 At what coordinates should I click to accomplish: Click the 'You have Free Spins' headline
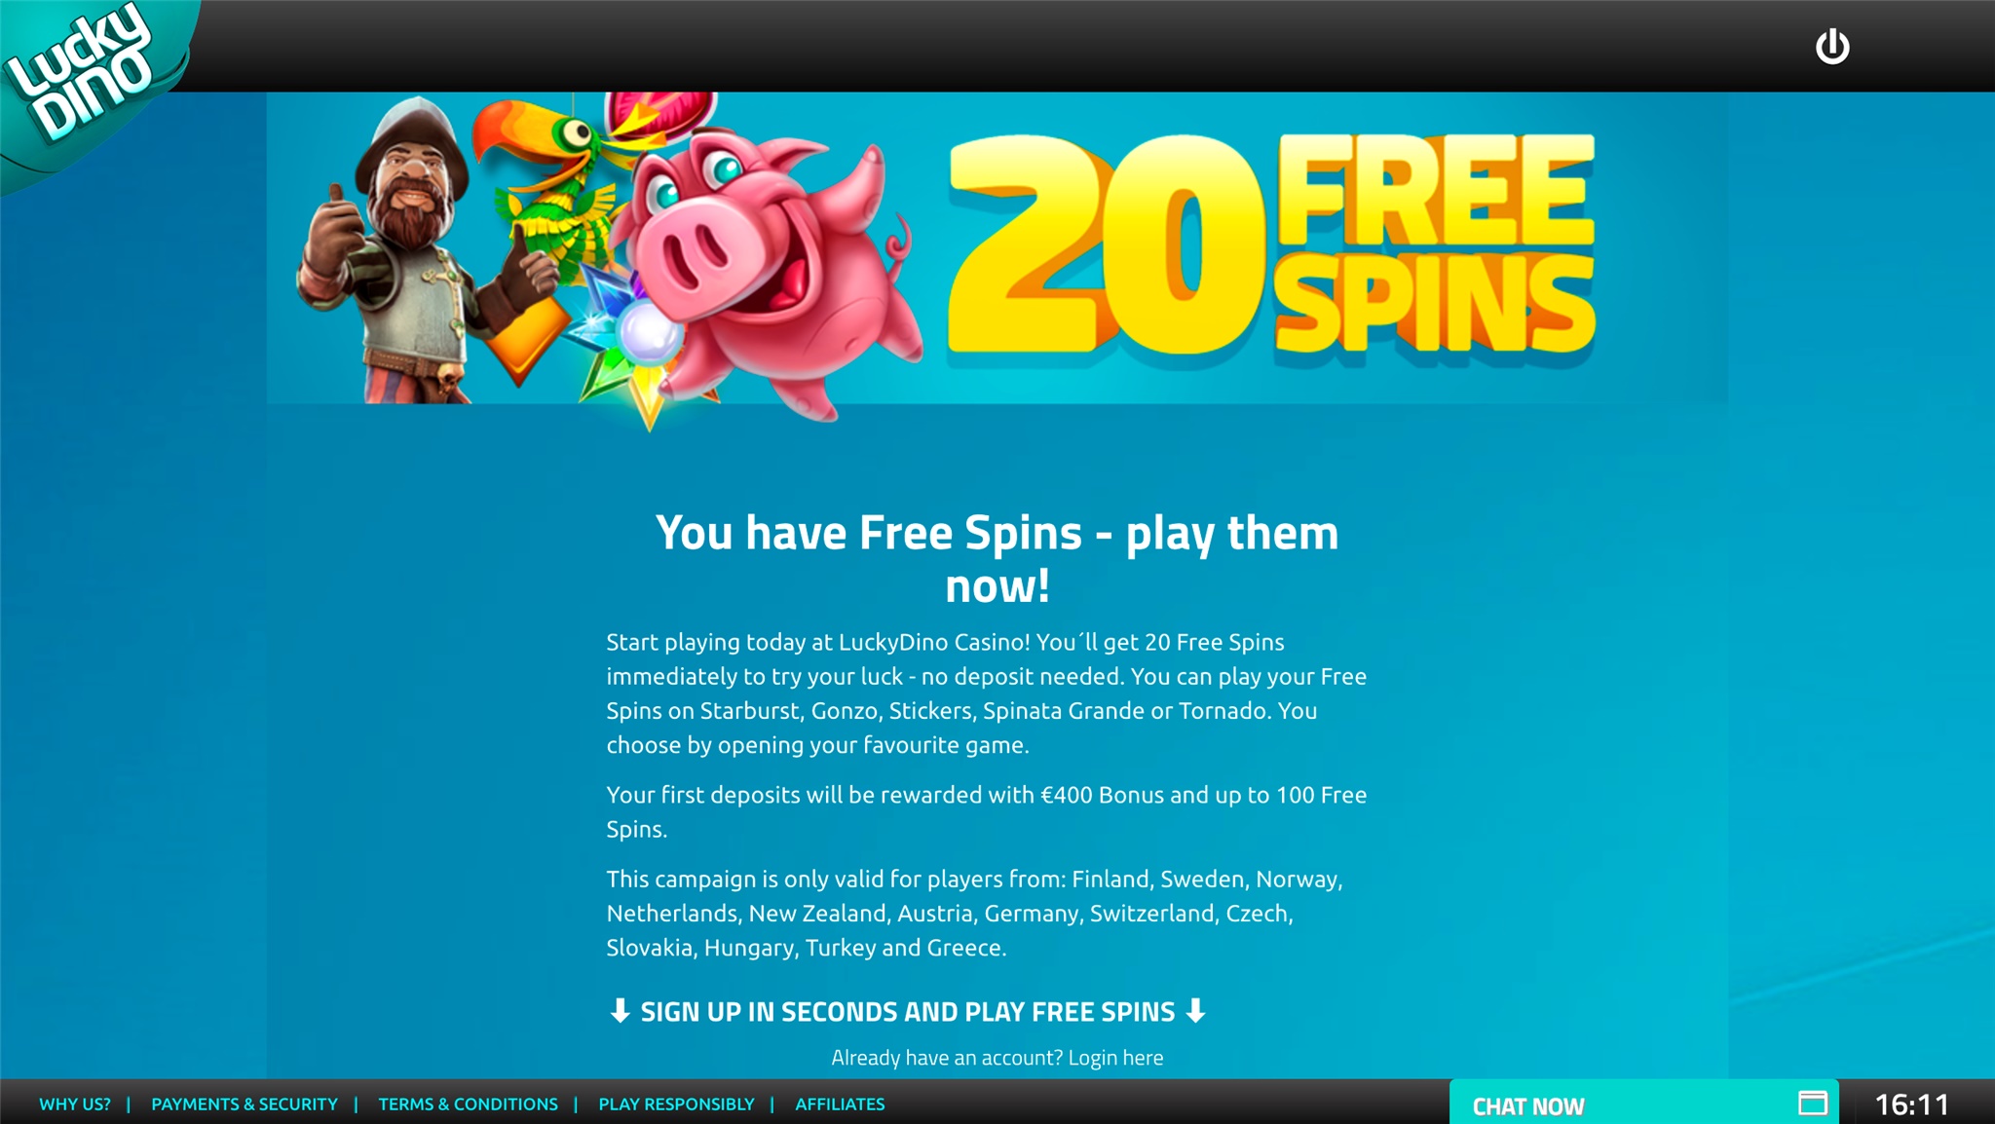tap(997, 559)
